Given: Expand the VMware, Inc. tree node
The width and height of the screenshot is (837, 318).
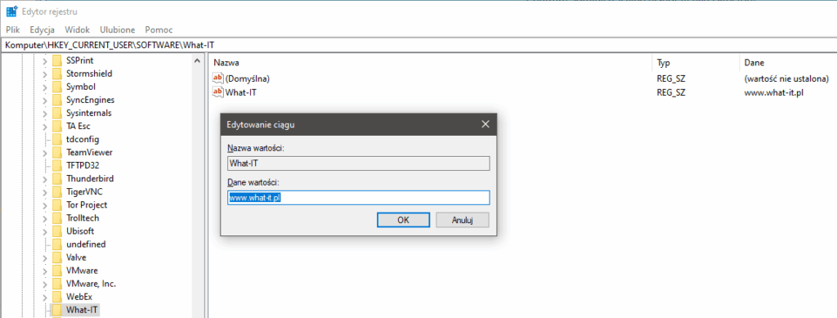Looking at the screenshot, I should click(x=45, y=284).
